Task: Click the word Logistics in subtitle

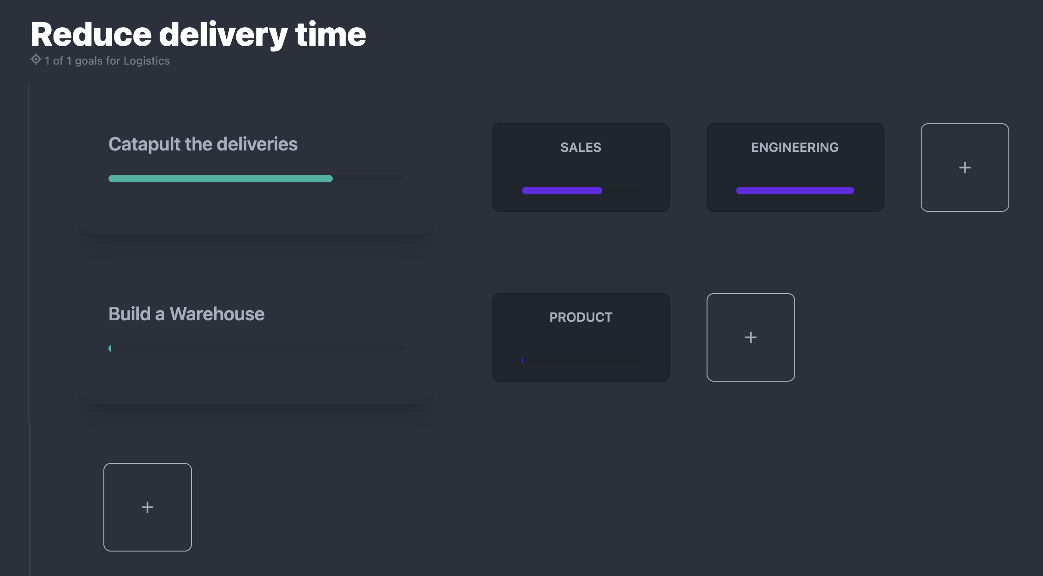Action: click(x=146, y=61)
